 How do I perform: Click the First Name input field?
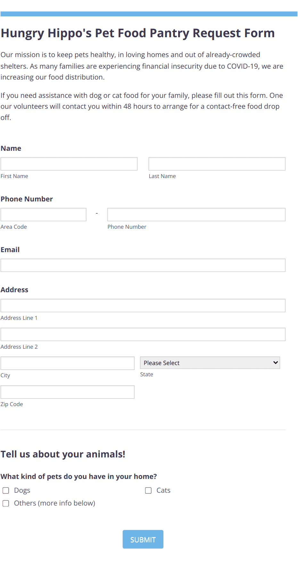[69, 164]
